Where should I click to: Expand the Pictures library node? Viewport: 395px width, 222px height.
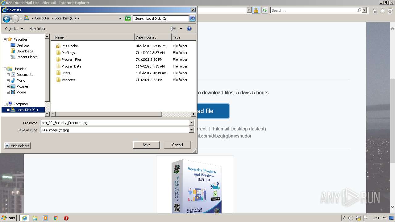pos(8,86)
